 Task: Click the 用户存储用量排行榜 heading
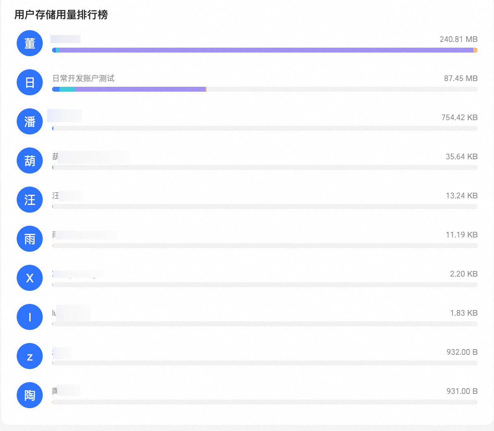click(x=61, y=15)
